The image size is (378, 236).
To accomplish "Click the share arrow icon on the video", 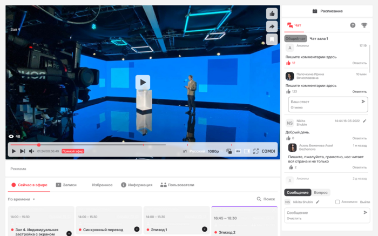I will click(x=272, y=26).
